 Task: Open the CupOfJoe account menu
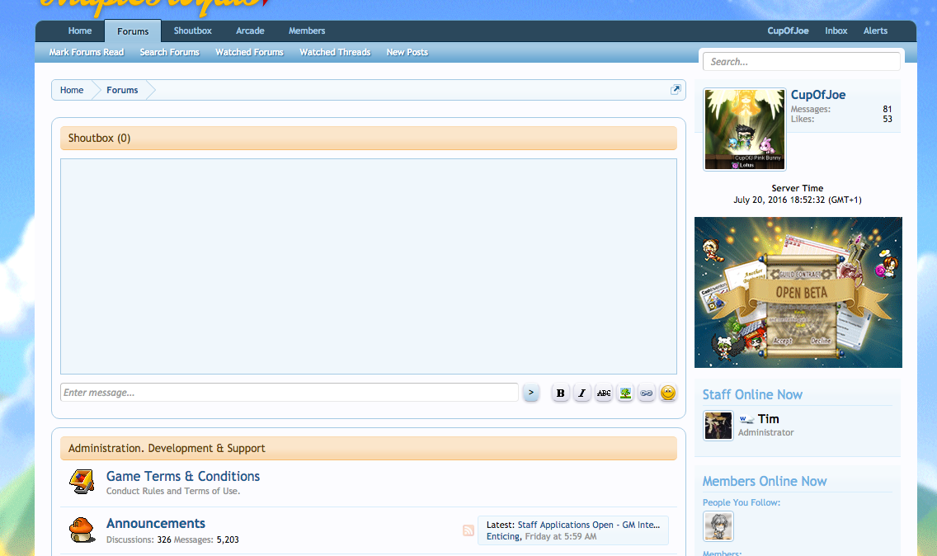click(x=788, y=31)
